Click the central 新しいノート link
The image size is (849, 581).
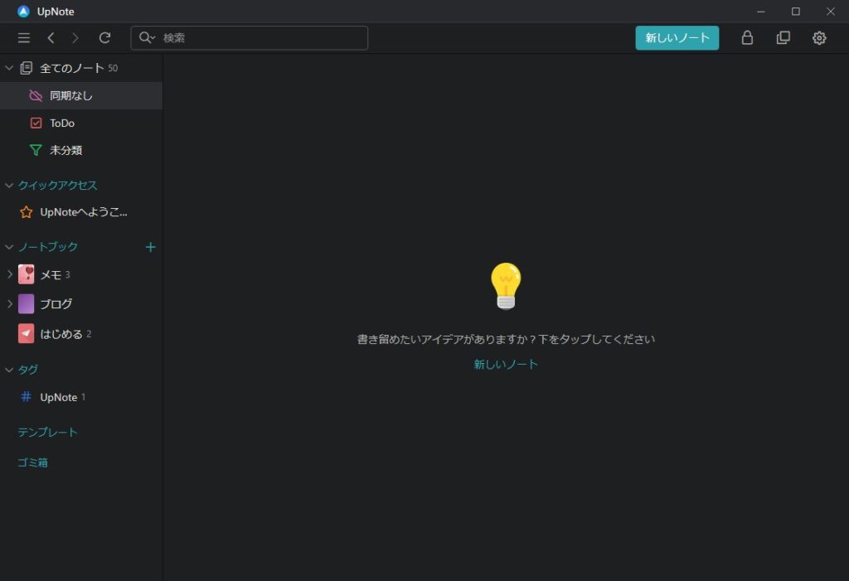pyautogui.click(x=506, y=363)
